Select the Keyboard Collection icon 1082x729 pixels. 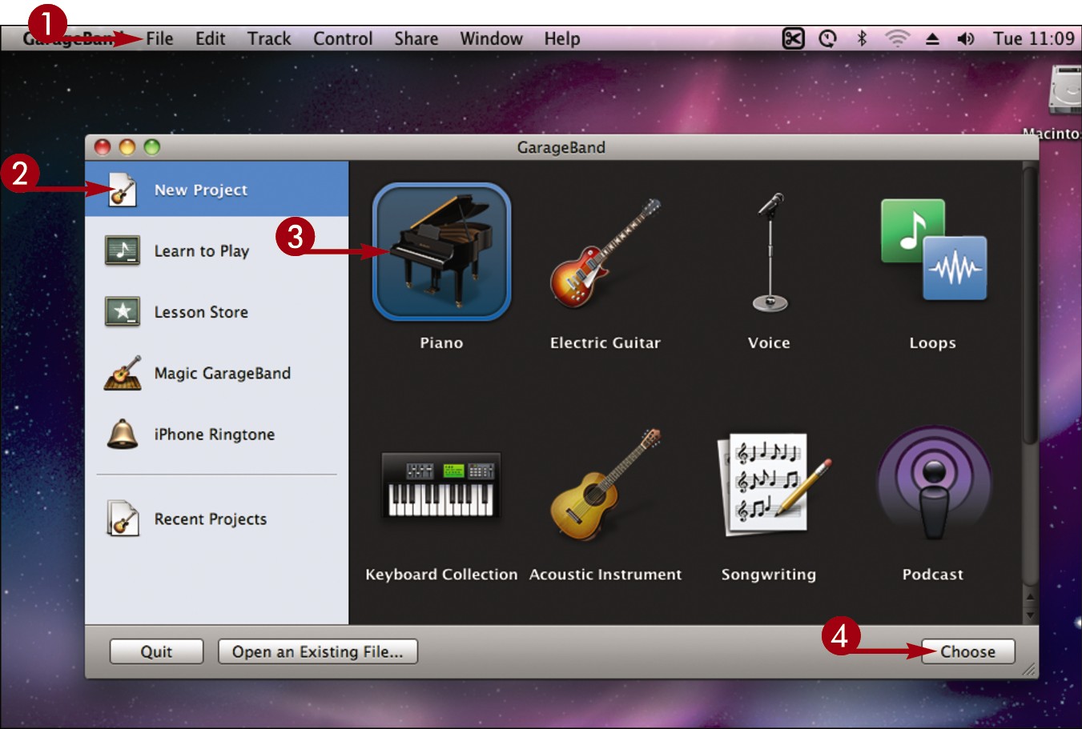(440, 486)
